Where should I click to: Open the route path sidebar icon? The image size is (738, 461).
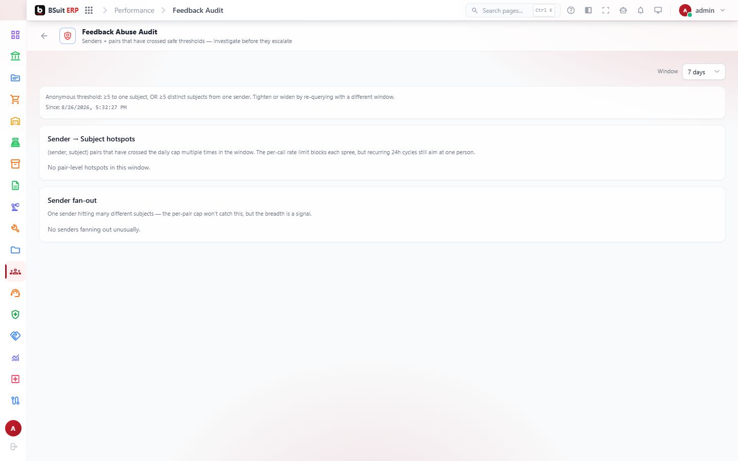(x=15, y=401)
